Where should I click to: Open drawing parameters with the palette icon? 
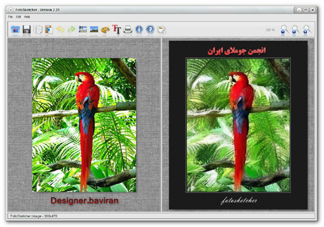[105, 29]
